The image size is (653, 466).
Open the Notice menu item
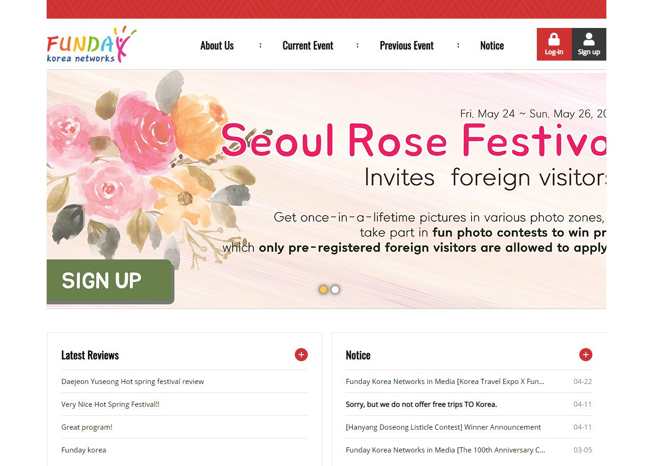click(492, 46)
